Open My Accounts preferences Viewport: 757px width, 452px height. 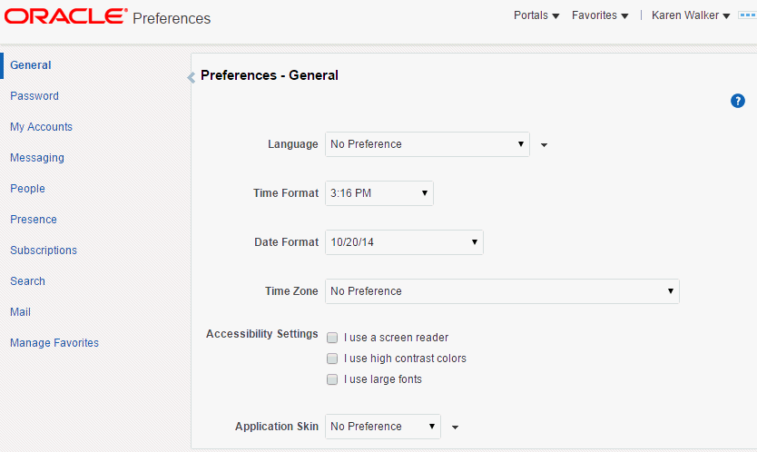41,127
